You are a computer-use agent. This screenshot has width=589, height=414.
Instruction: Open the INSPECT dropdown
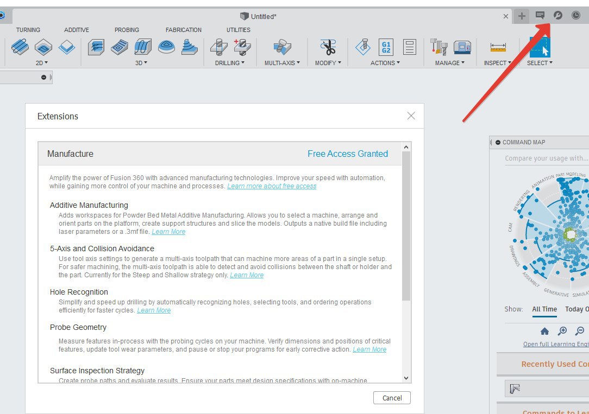[498, 63]
